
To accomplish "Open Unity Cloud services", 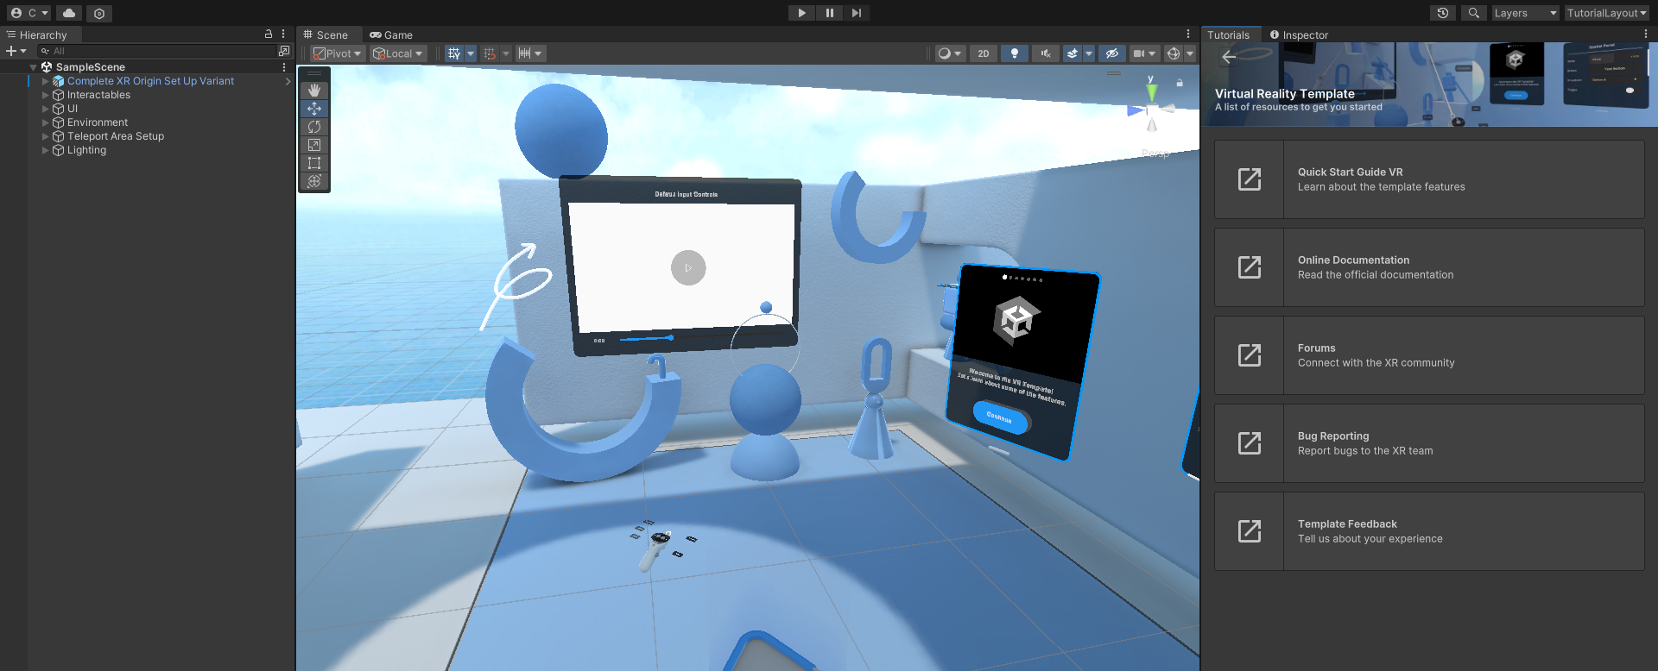I will pos(69,13).
